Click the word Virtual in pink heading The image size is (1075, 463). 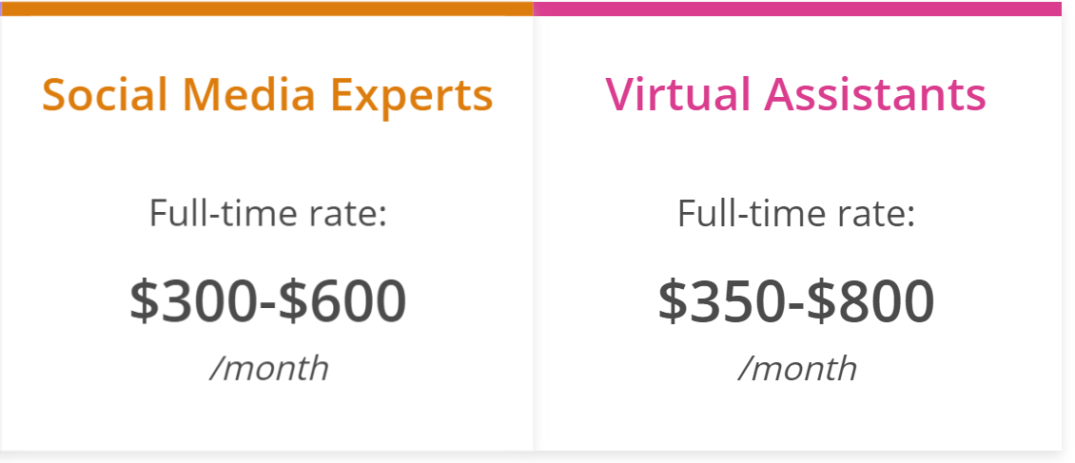[x=677, y=93]
